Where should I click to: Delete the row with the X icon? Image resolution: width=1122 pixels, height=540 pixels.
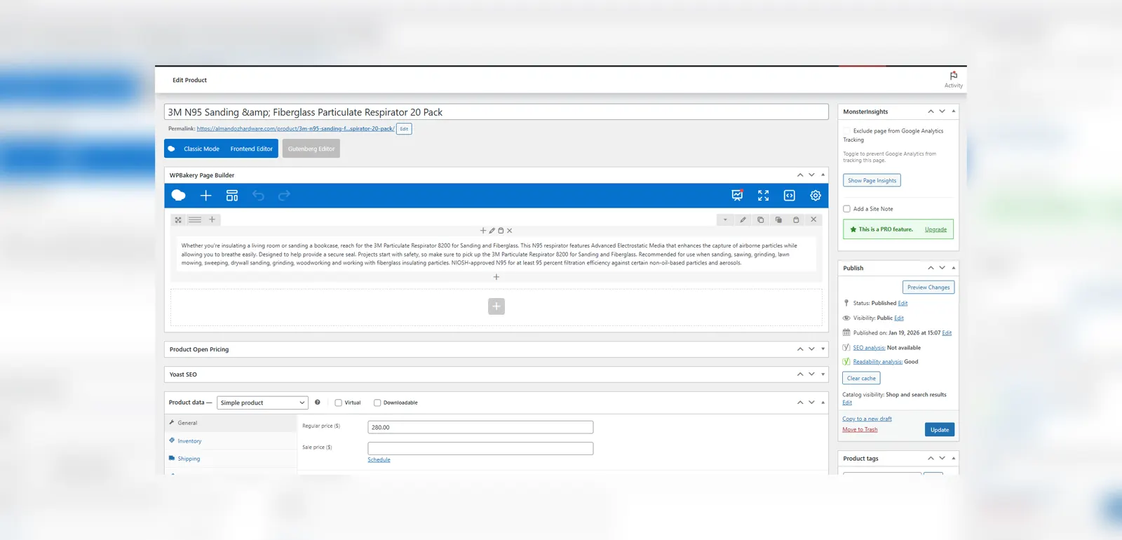click(813, 220)
